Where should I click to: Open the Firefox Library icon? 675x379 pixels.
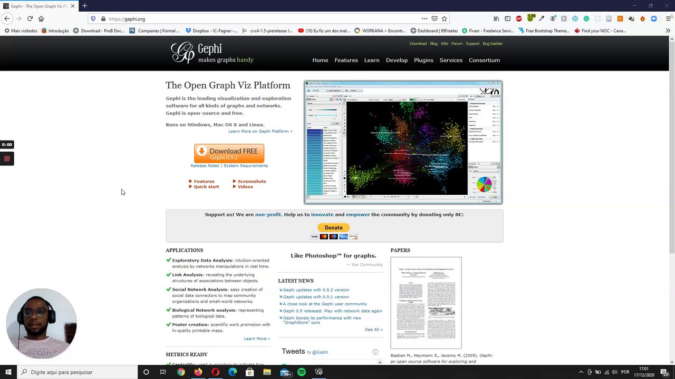496,18
